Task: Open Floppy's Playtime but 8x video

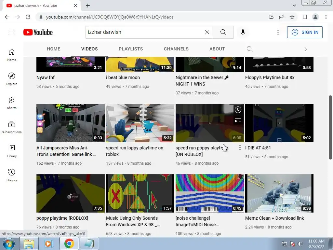Action: pyautogui.click(x=270, y=77)
